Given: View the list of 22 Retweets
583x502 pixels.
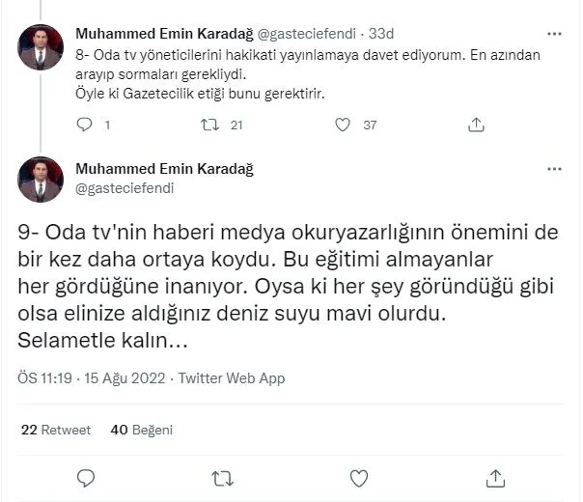Looking at the screenshot, I should pyautogui.click(x=56, y=430).
